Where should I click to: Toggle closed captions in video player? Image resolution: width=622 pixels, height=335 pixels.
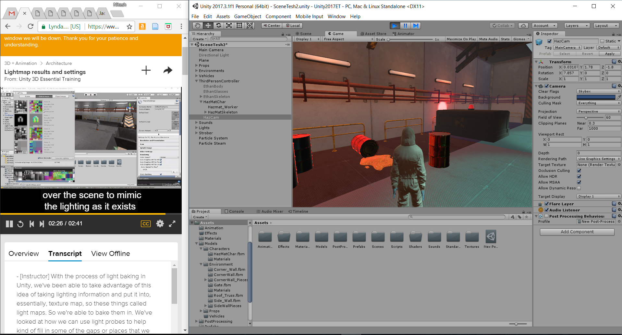tap(146, 224)
